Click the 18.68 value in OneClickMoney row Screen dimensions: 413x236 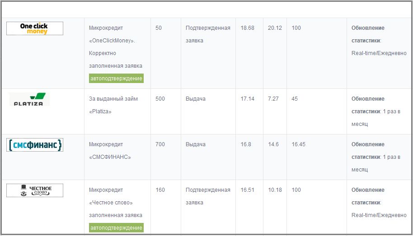coord(247,28)
